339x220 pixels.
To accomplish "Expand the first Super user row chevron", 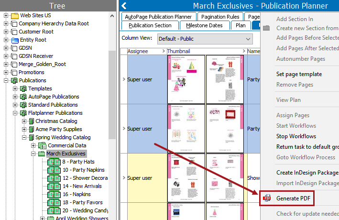I will click(124, 79).
